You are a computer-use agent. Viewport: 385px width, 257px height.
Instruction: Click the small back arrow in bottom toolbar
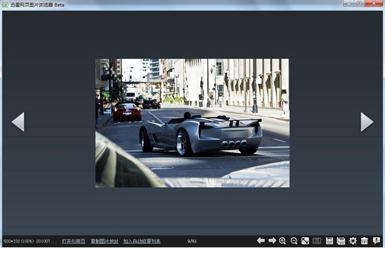pyautogui.click(x=261, y=241)
